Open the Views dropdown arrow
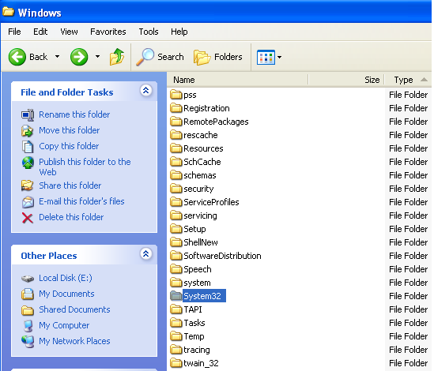This screenshot has width=434, height=371. [x=280, y=57]
